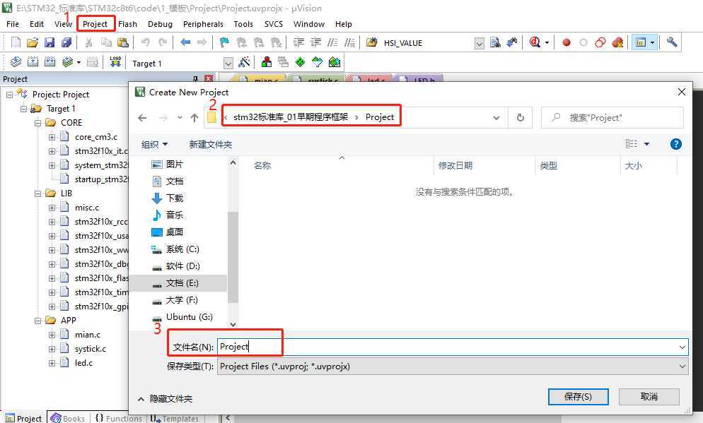Open the file name history dropdown

click(x=682, y=347)
